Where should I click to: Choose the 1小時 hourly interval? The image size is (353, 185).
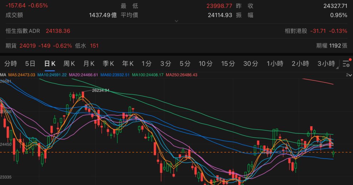(275, 64)
